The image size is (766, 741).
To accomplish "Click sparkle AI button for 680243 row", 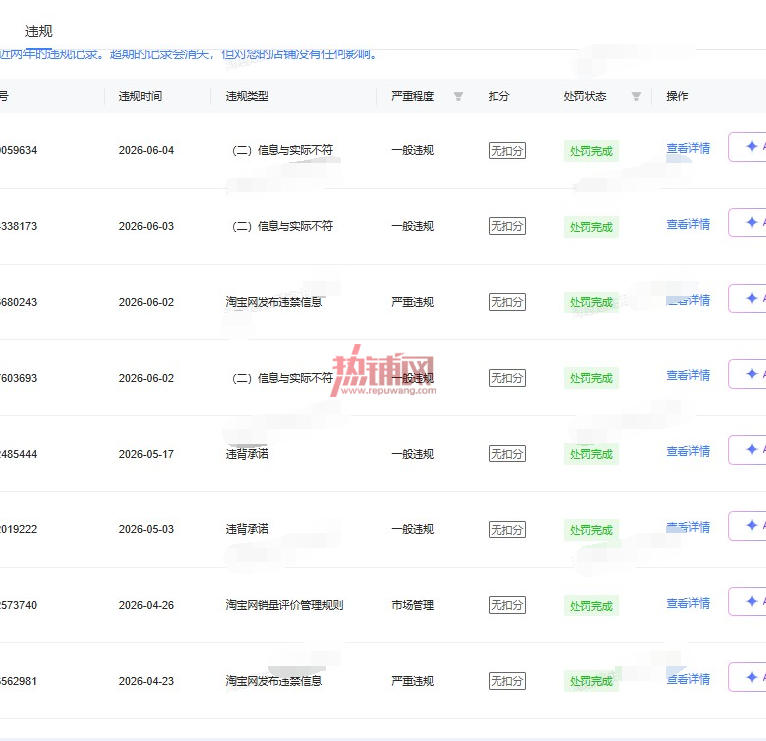I will click(x=747, y=298).
